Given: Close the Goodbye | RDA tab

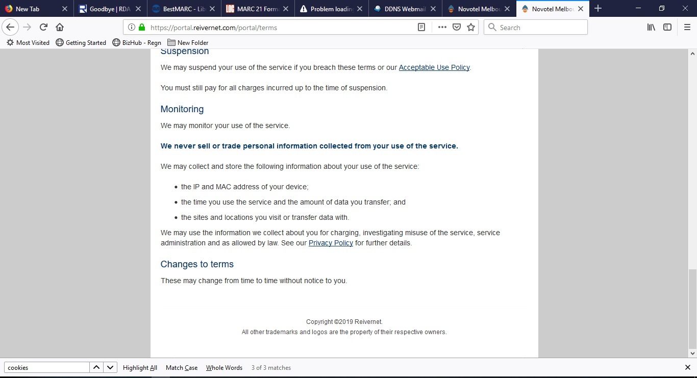Looking at the screenshot, I should pyautogui.click(x=138, y=9).
